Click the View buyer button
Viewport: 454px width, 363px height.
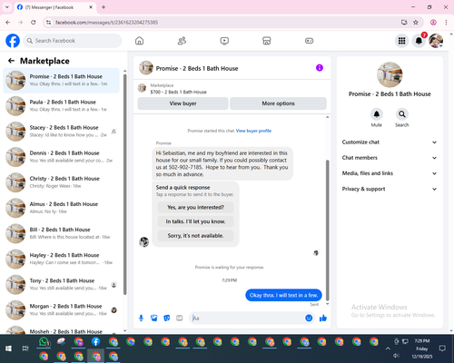tap(183, 103)
